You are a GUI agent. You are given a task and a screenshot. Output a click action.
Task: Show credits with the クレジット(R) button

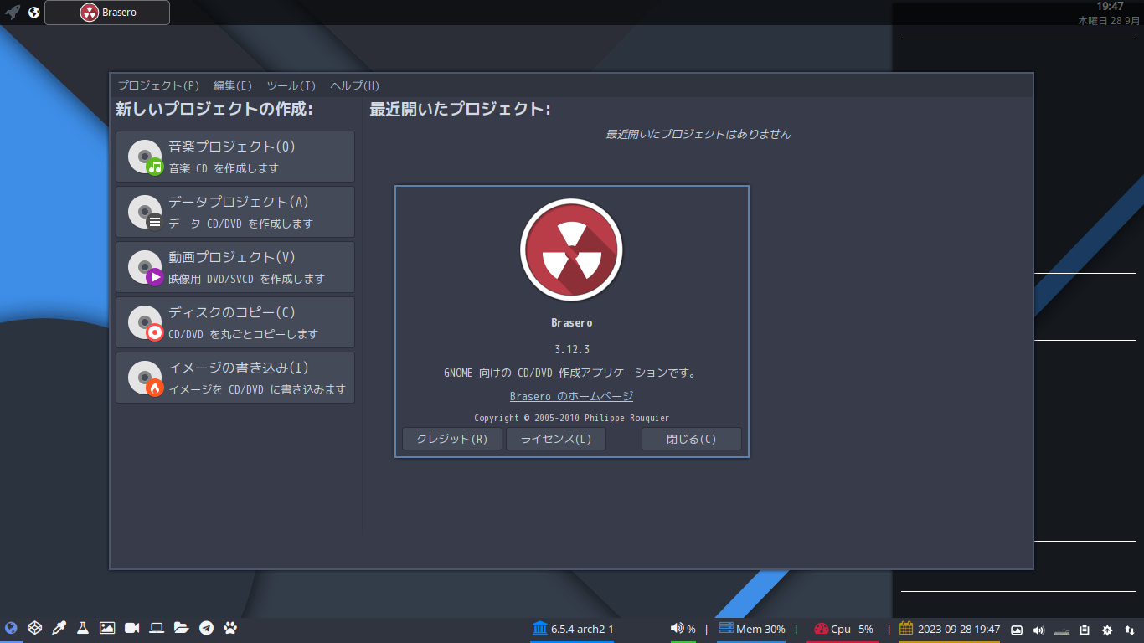[x=452, y=439]
